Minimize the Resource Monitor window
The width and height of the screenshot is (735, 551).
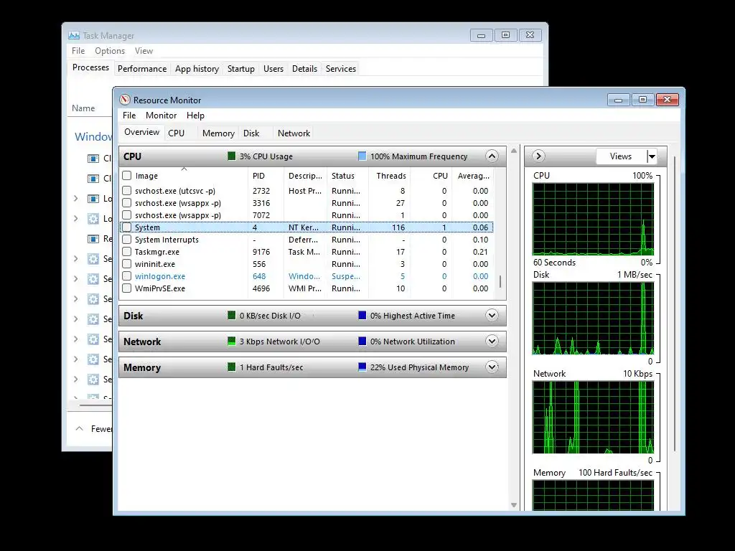[x=618, y=100]
